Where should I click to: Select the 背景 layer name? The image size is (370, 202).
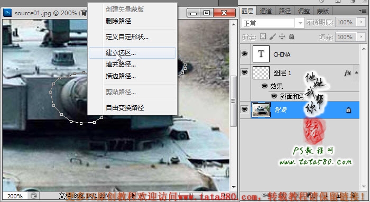pos(280,110)
